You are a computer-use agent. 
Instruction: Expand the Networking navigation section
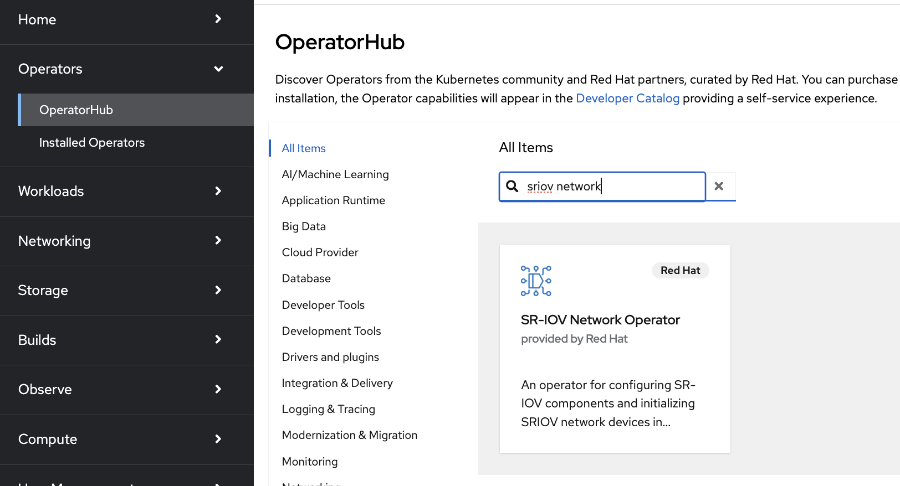[126, 241]
